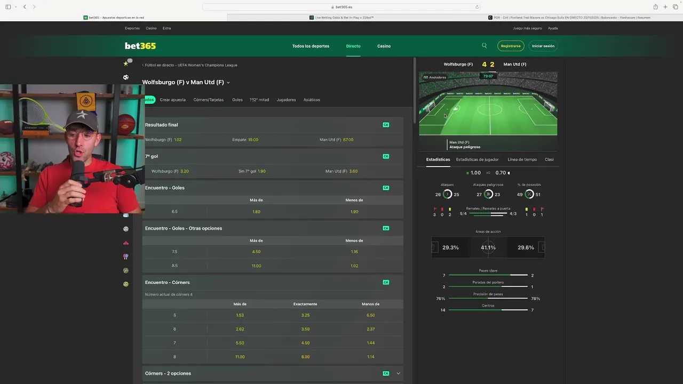Click the Iniciar sesión button

point(543,46)
